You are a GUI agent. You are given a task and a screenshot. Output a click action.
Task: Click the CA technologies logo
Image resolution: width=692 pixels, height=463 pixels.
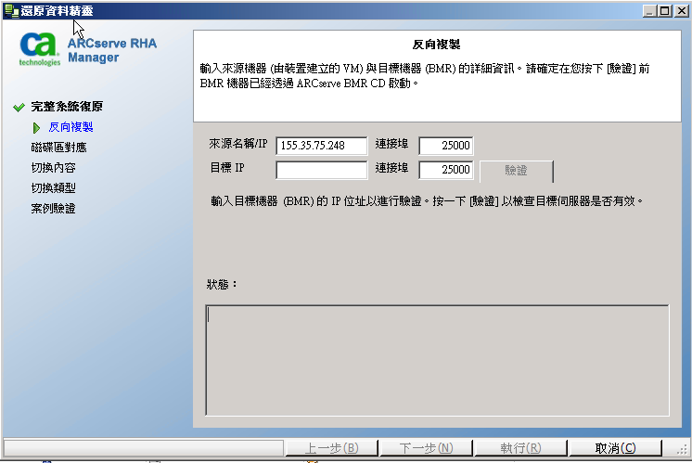click(x=40, y=49)
